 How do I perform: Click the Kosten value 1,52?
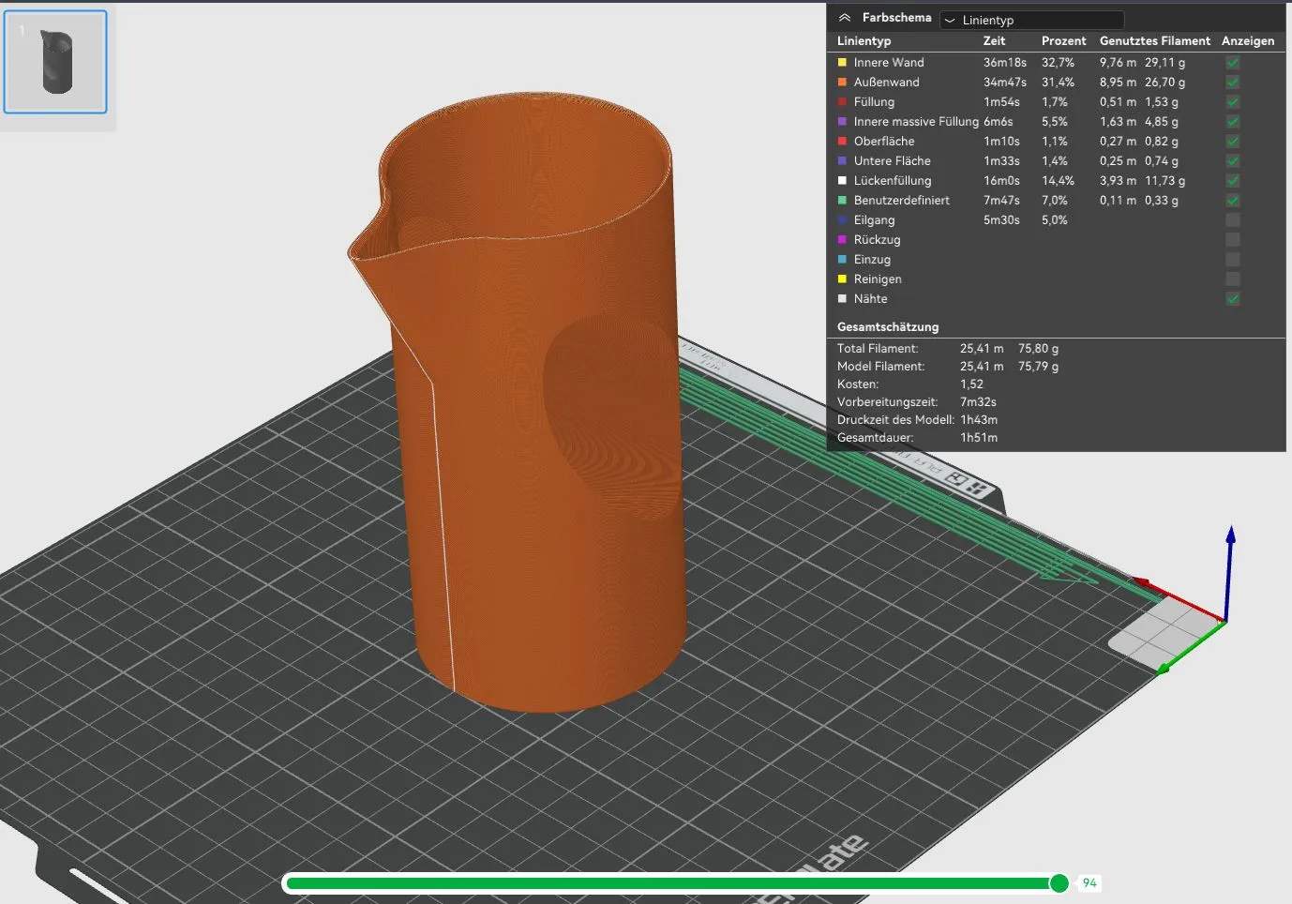coord(971,384)
